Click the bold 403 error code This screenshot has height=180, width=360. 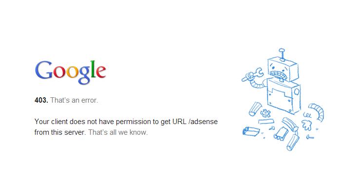click(41, 100)
